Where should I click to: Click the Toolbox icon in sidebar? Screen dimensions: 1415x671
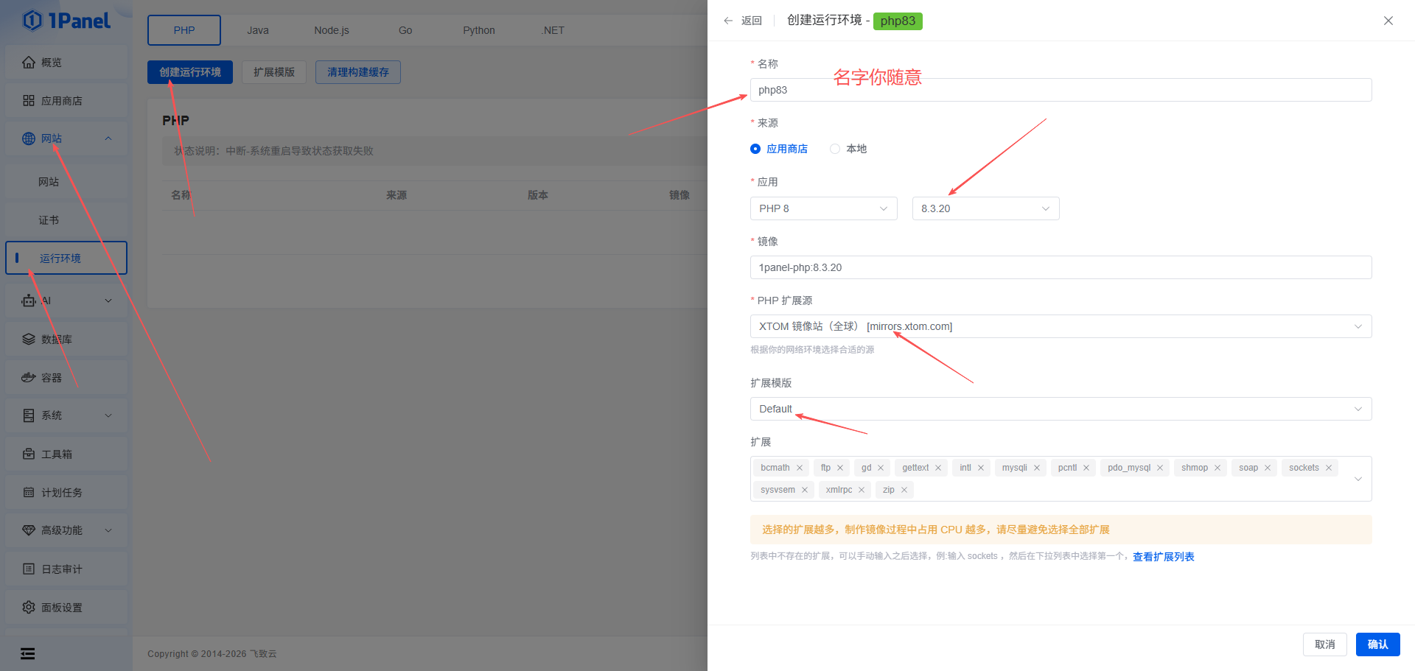29,454
